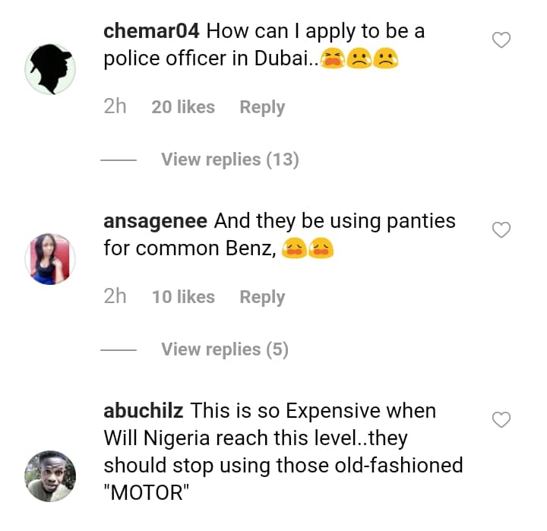Like abuchilz's comment using the heart icon

click(501, 419)
